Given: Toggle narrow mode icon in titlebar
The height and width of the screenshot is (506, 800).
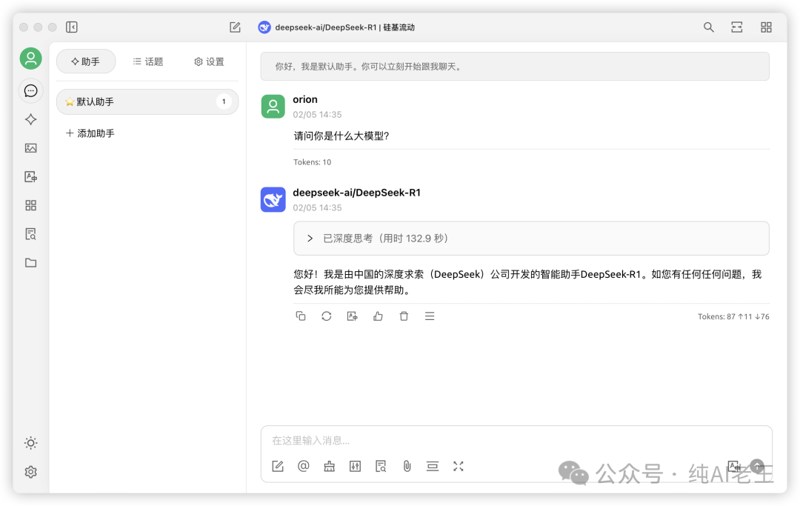Looking at the screenshot, I should pyautogui.click(x=737, y=27).
